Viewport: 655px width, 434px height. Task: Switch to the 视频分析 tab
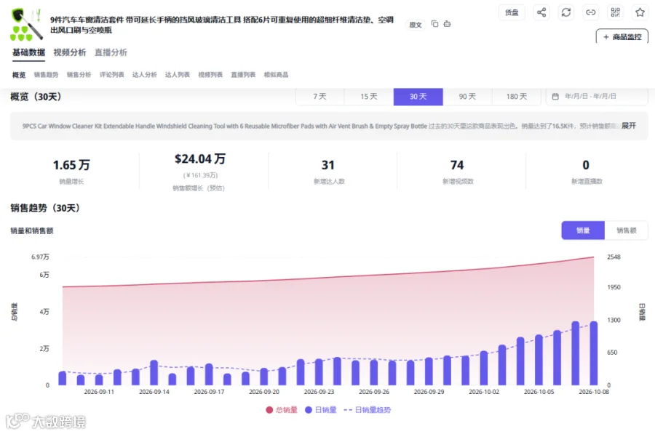(70, 52)
